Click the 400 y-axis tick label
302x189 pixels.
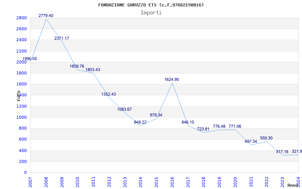click(x=23, y=150)
